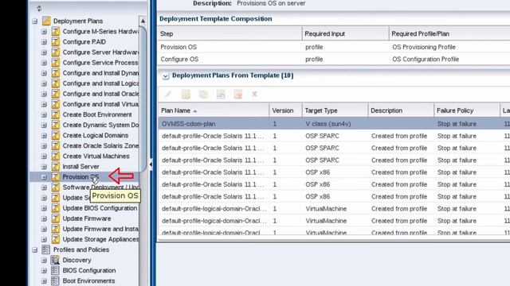Expand the Create Oracle Solaris Zone node
The width and height of the screenshot is (510, 286).
[x=44, y=146]
